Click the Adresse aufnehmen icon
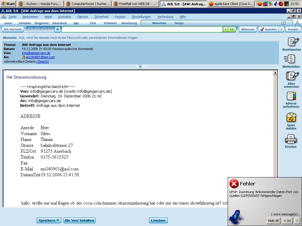Image resolution: width=302 pixels, height=226 pixels. point(291,96)
